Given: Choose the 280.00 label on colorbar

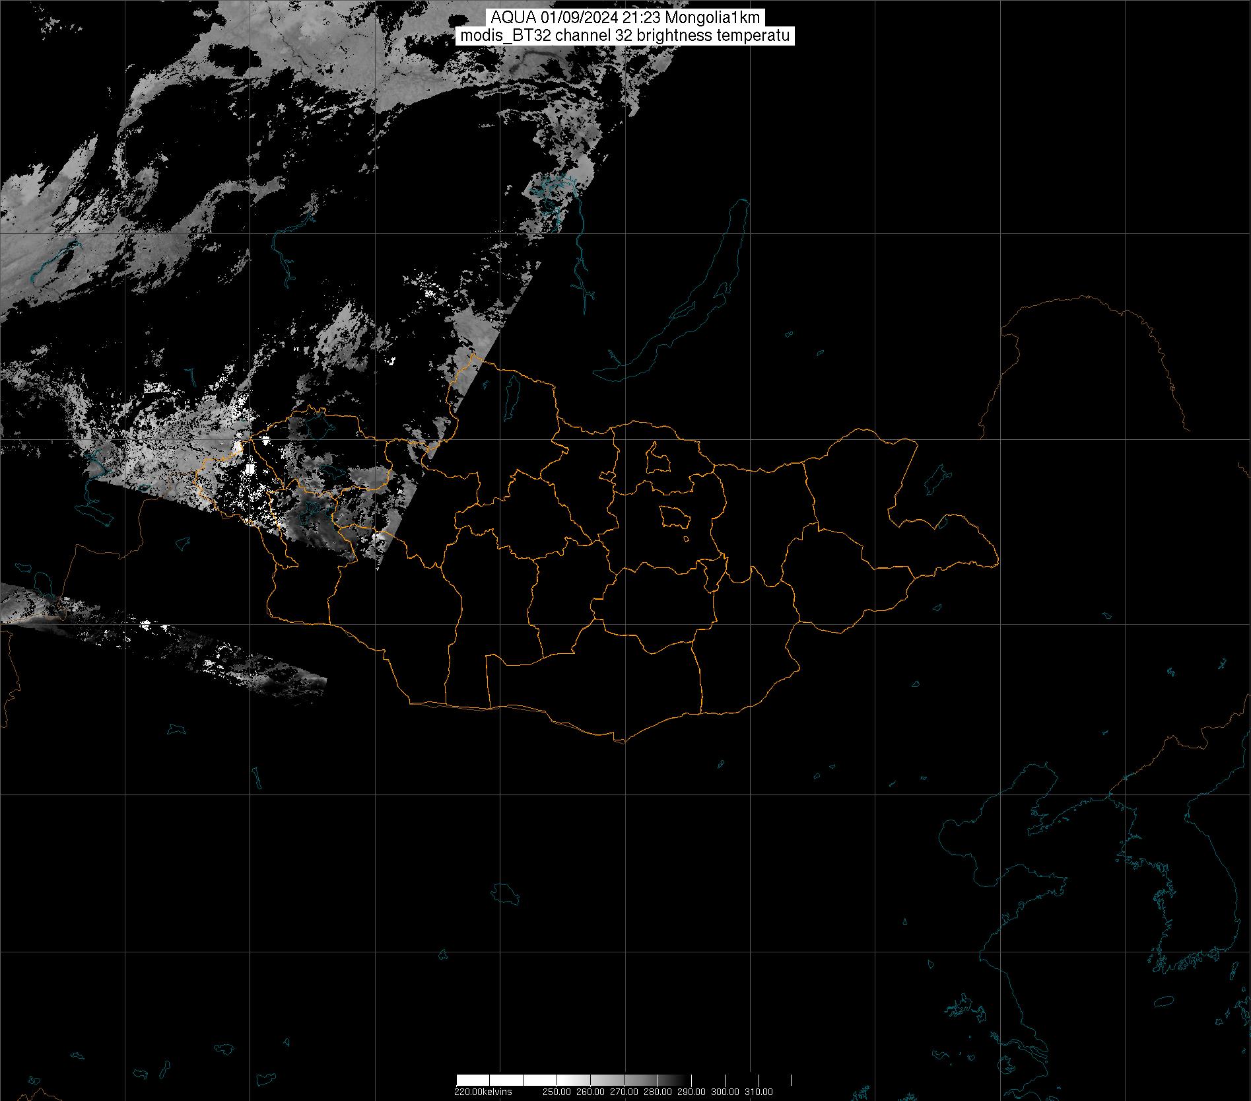Looking at the screenshot, I should [658, 1092].
